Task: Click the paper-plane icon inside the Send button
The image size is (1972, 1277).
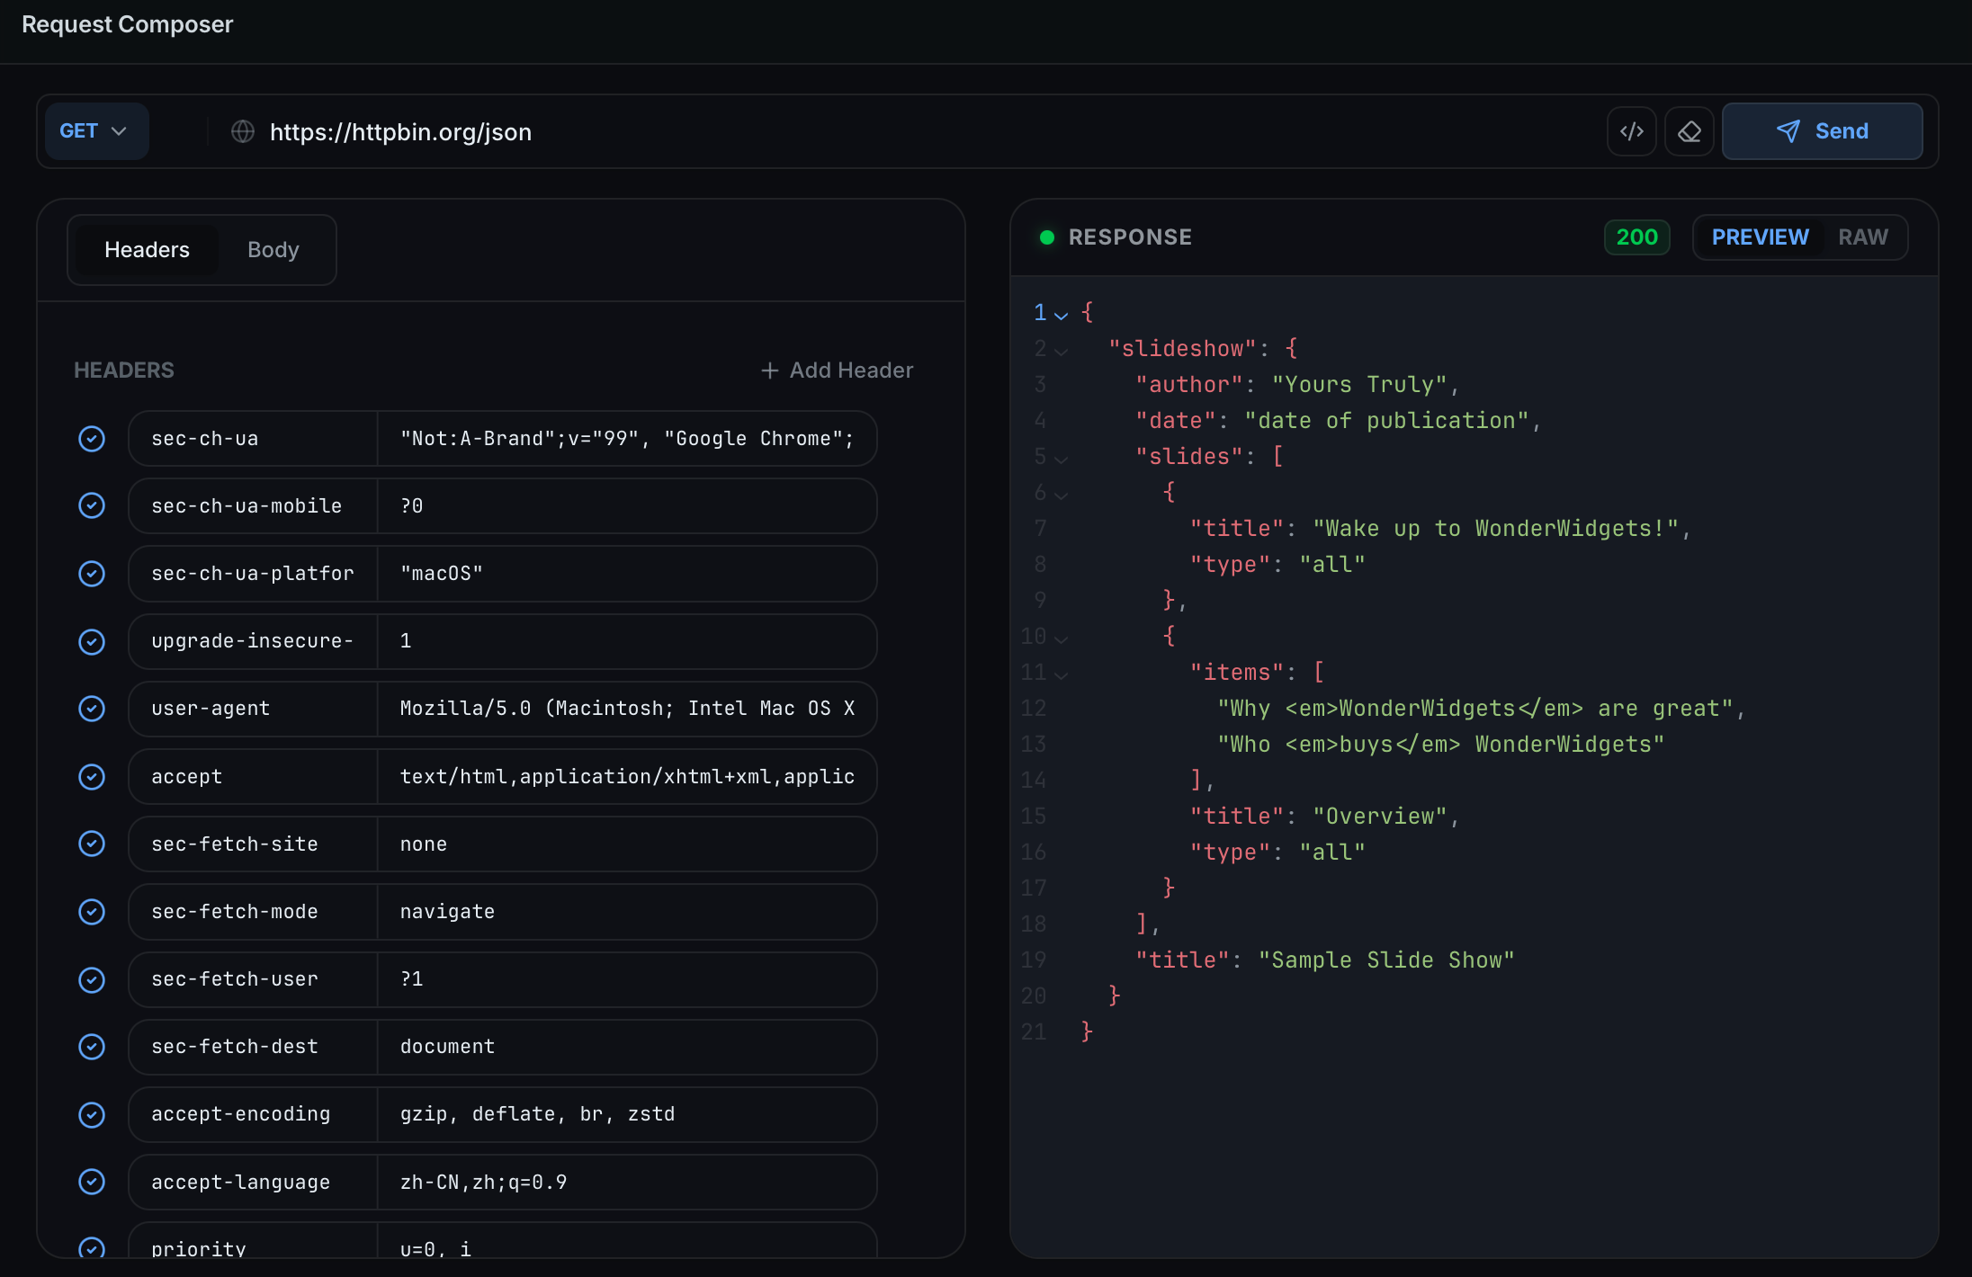Action: tap(1788, 130)
